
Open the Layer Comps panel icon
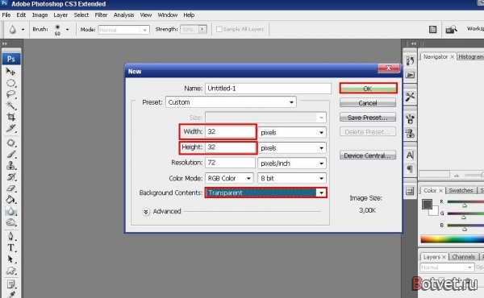click(x=410, y=191)
